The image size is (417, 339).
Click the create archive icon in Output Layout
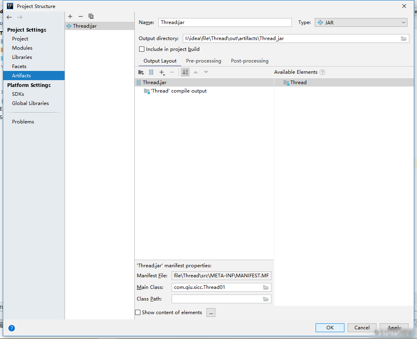pos(151,72)
